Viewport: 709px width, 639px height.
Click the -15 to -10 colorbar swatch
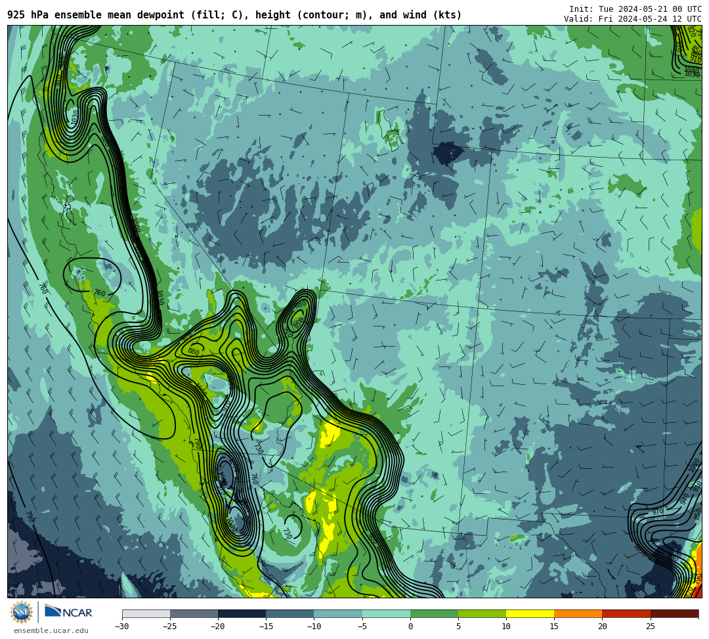click(290, 613)
